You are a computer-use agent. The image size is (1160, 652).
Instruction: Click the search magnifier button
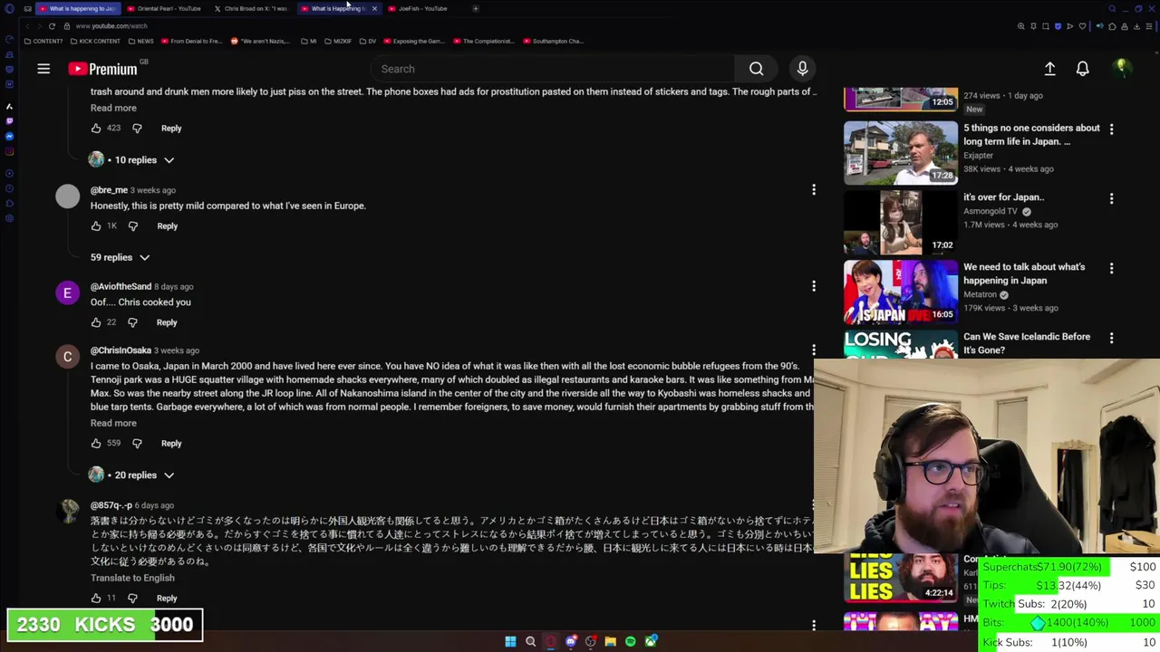pos(756,69)
